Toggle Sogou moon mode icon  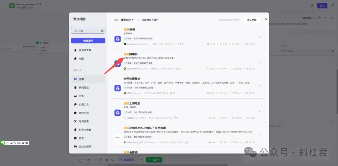[x=11, y=143]
